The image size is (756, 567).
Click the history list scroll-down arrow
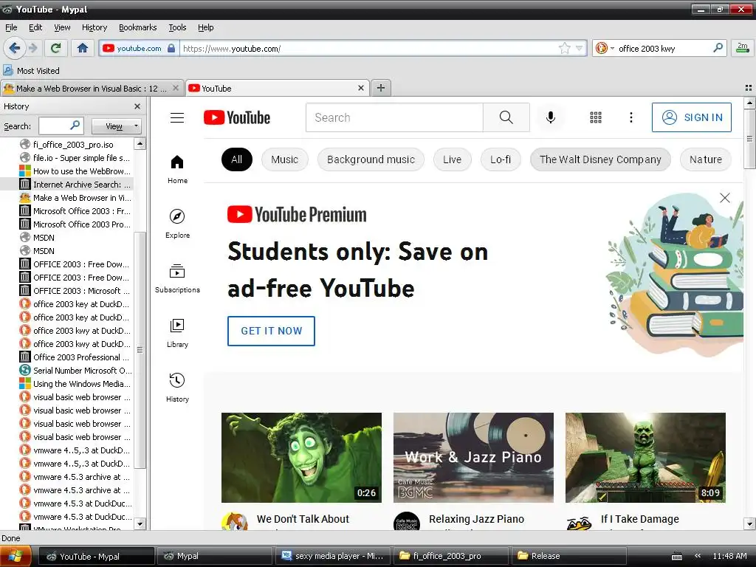click(140, 523)
